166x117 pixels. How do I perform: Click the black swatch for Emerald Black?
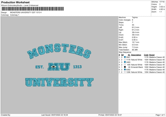125,67
